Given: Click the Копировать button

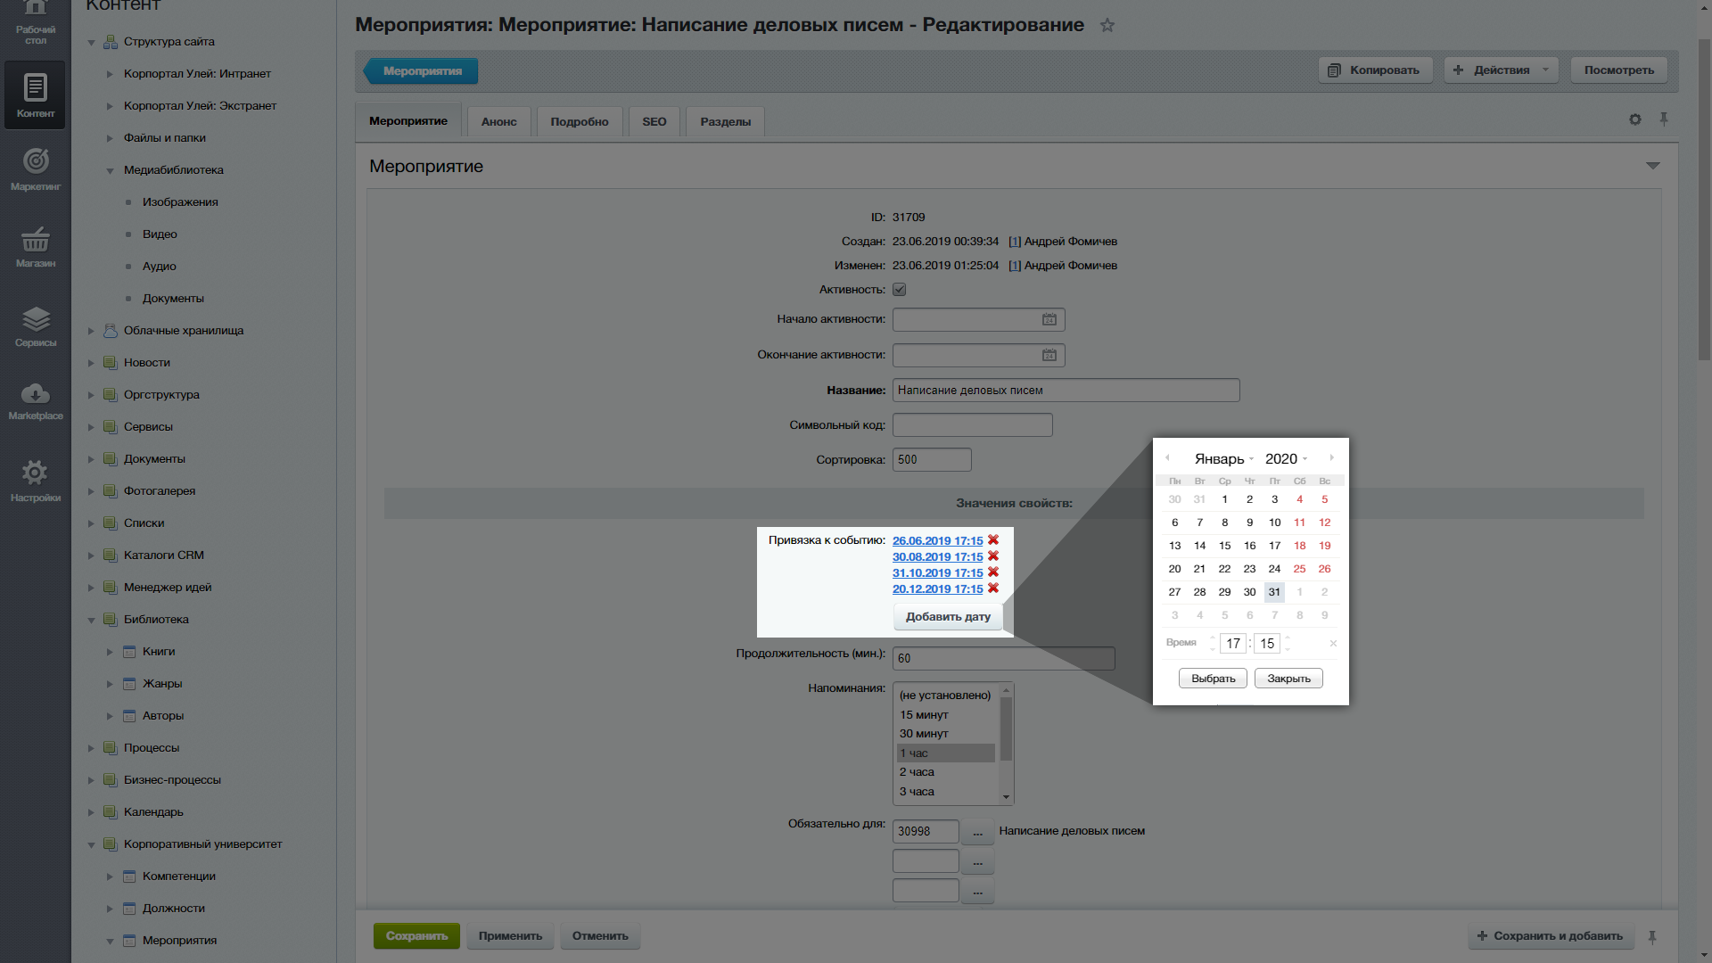Looking at the screenshot, I should 1375,70.
